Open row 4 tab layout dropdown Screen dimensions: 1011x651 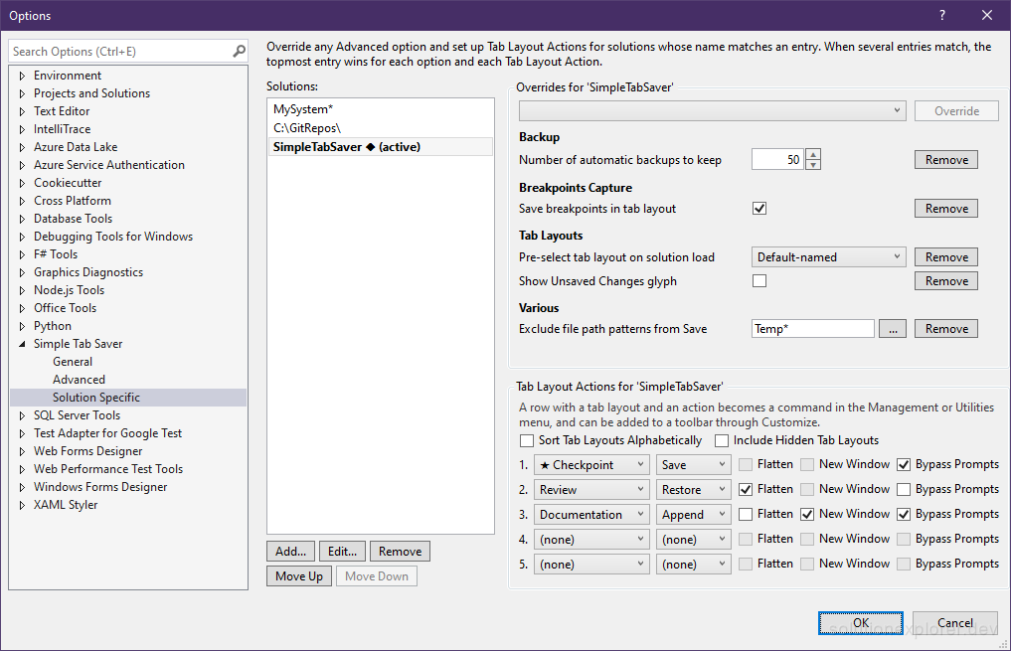pos(591,540)
